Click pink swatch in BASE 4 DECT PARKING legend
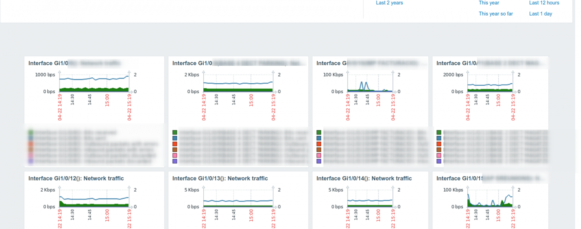 [x=175, y=156]
